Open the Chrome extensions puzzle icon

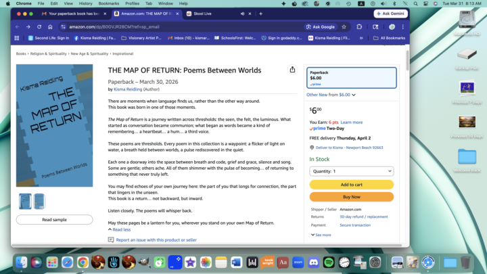coord(359,27)
